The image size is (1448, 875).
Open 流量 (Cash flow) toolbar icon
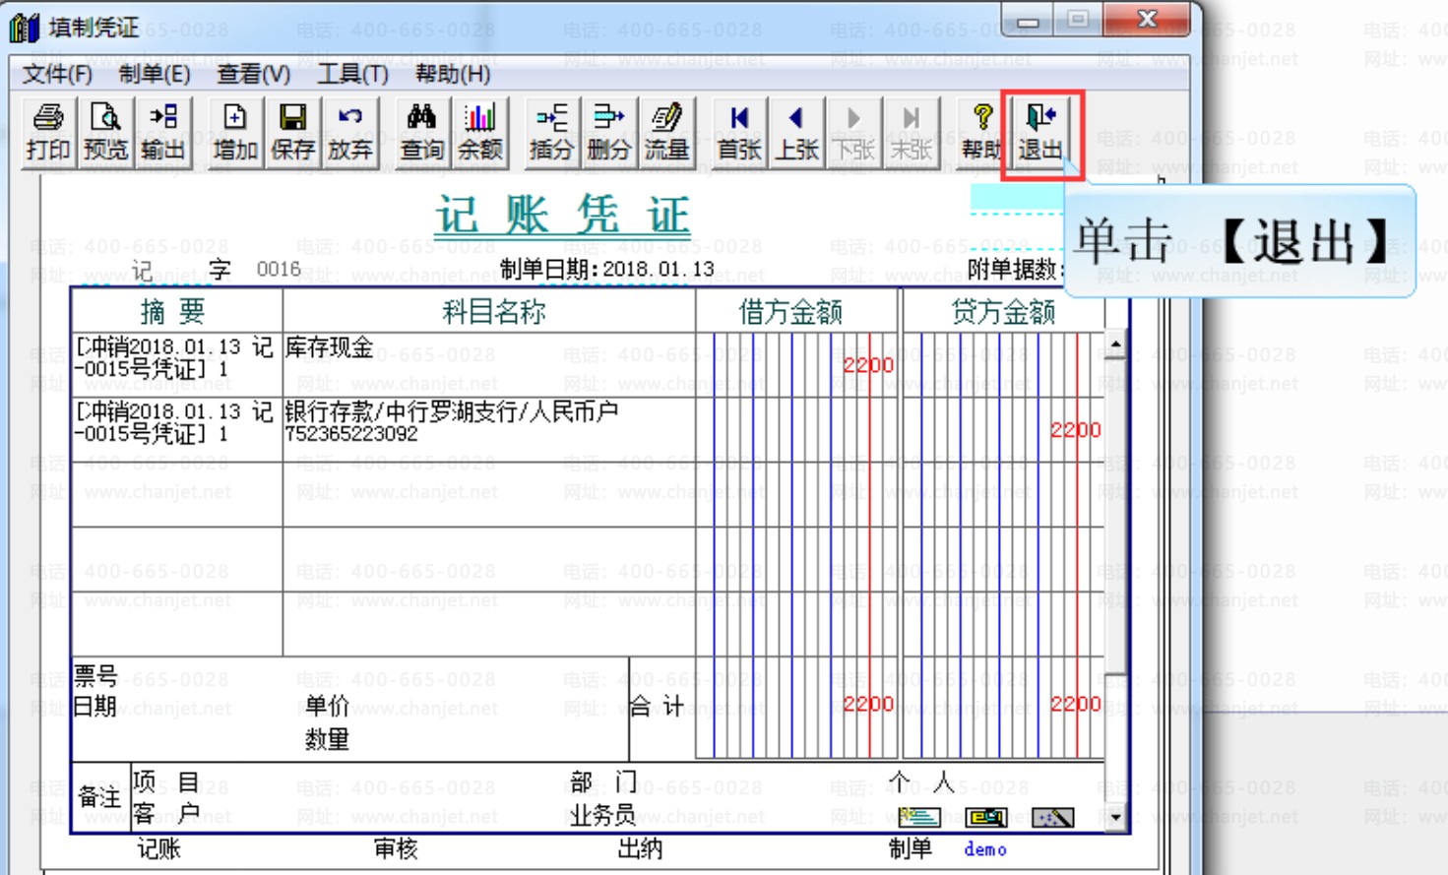point(666,132)
